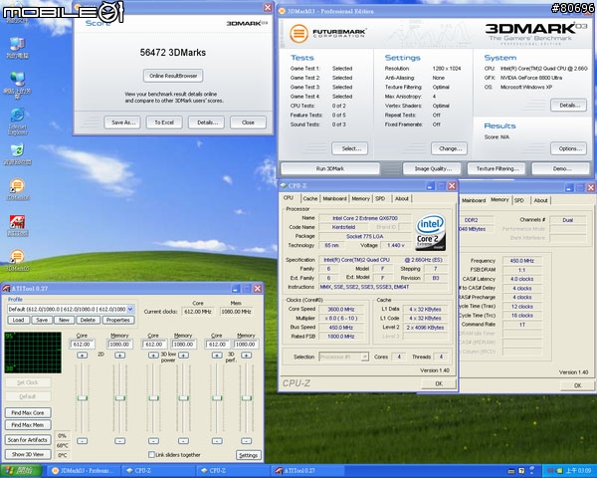Start the Demo in 3DMark03
The height and width of the screenshot is (478, 597).
[x=561, y=168]
